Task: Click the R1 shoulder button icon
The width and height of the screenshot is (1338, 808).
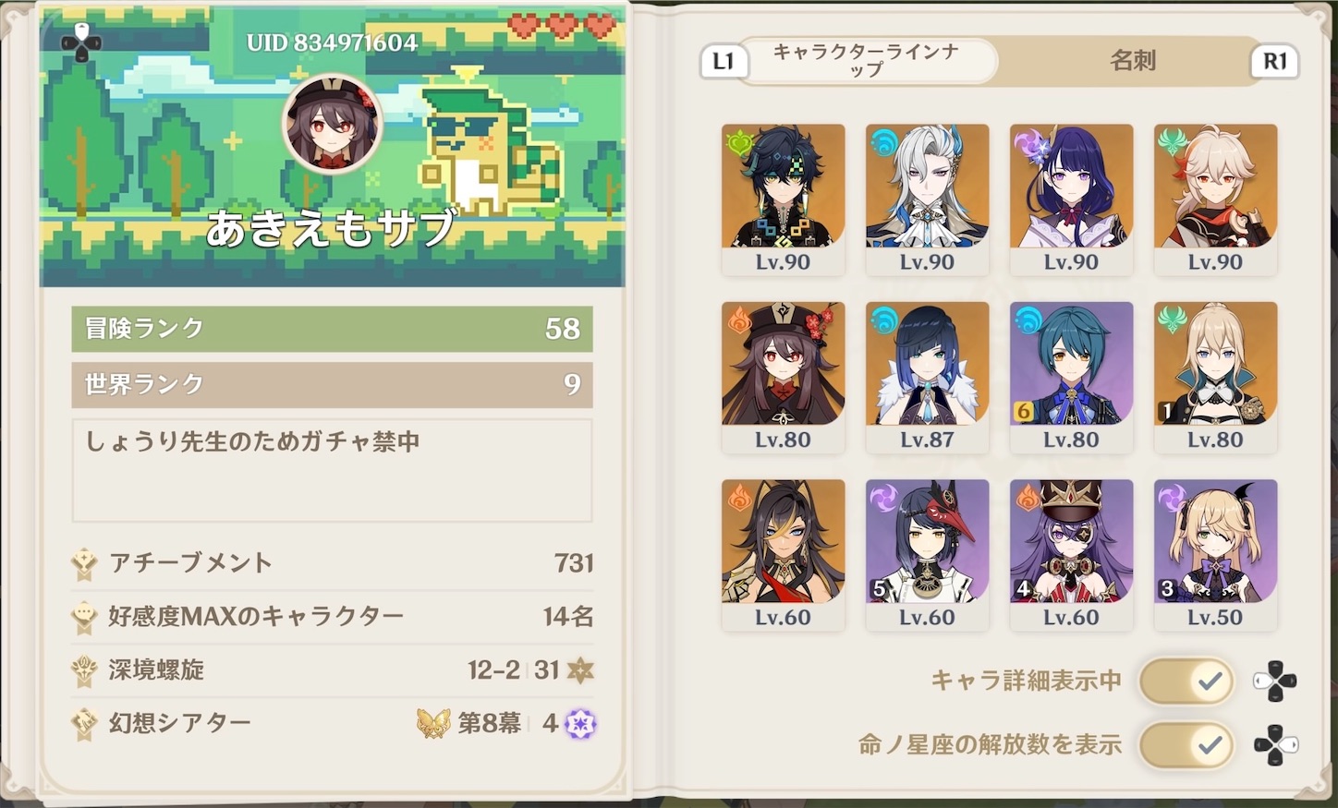Action: (1275, 62)
